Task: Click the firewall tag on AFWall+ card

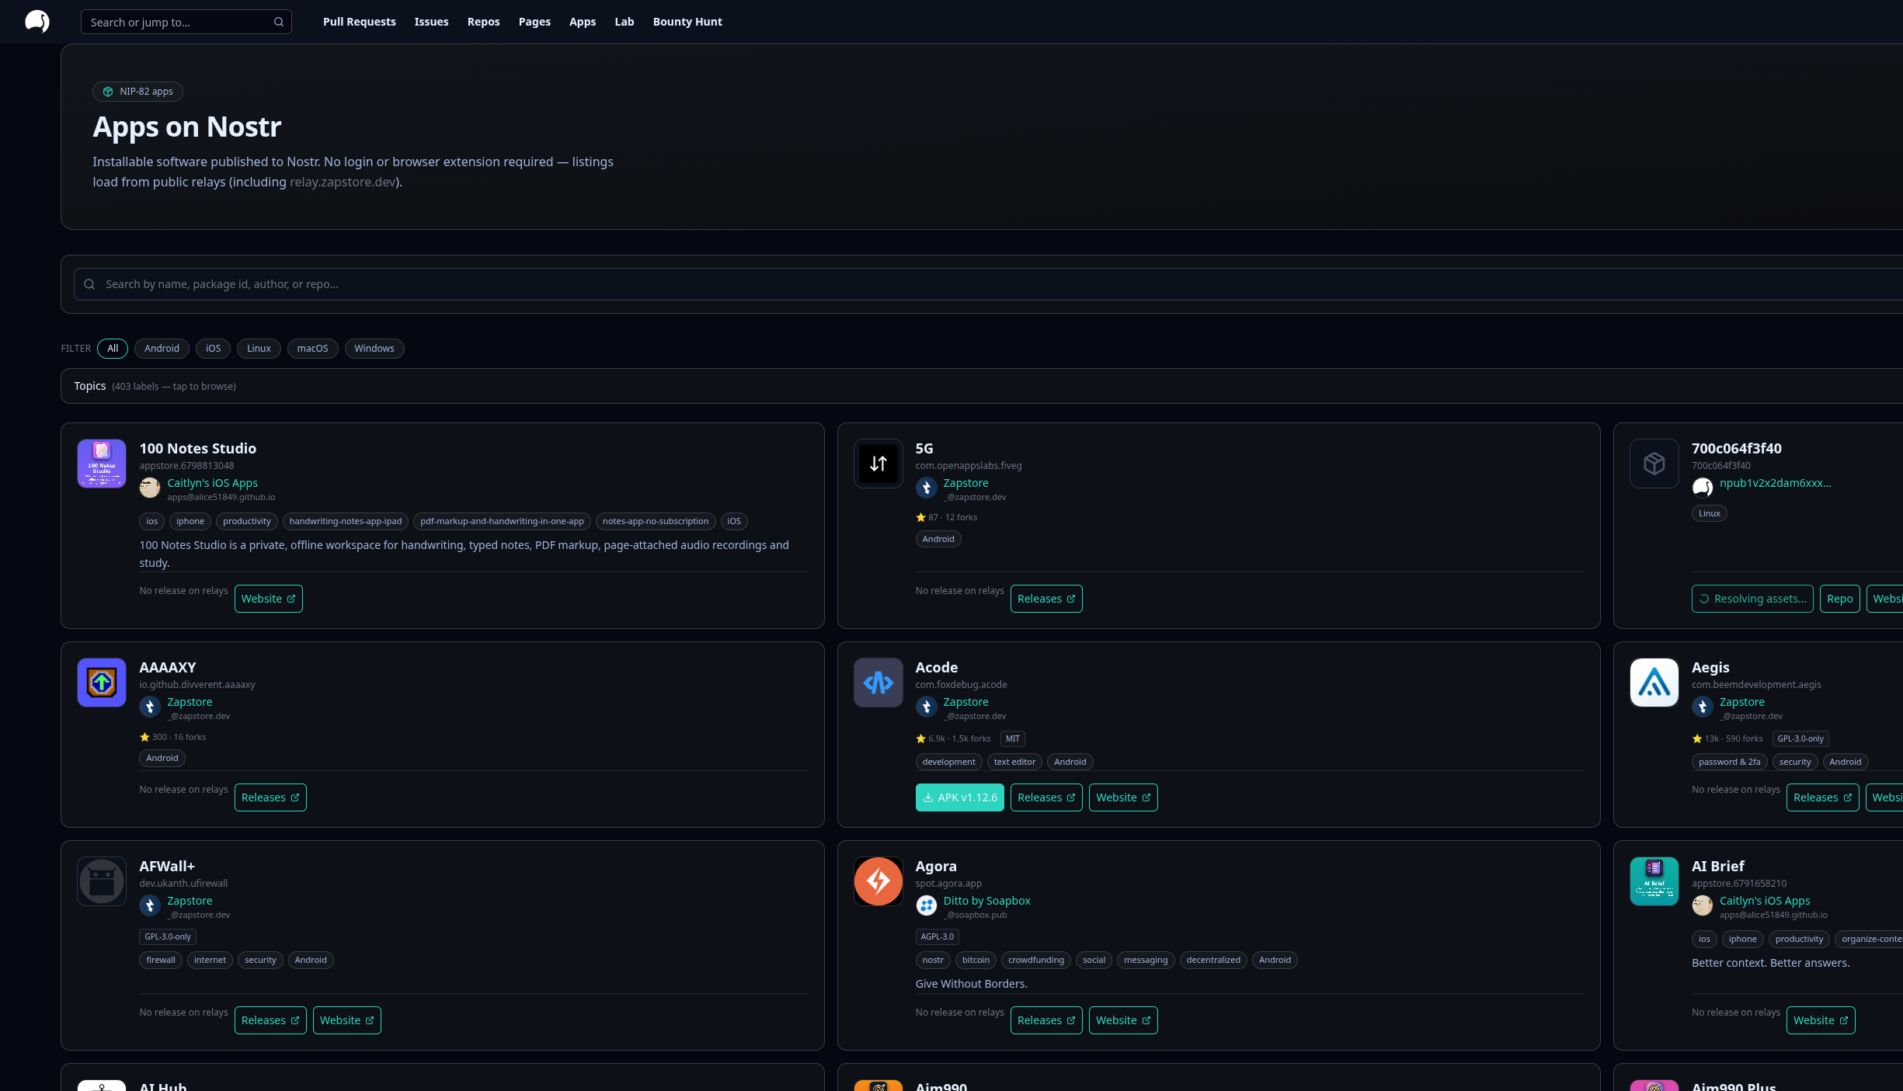Action: point(161,960)
